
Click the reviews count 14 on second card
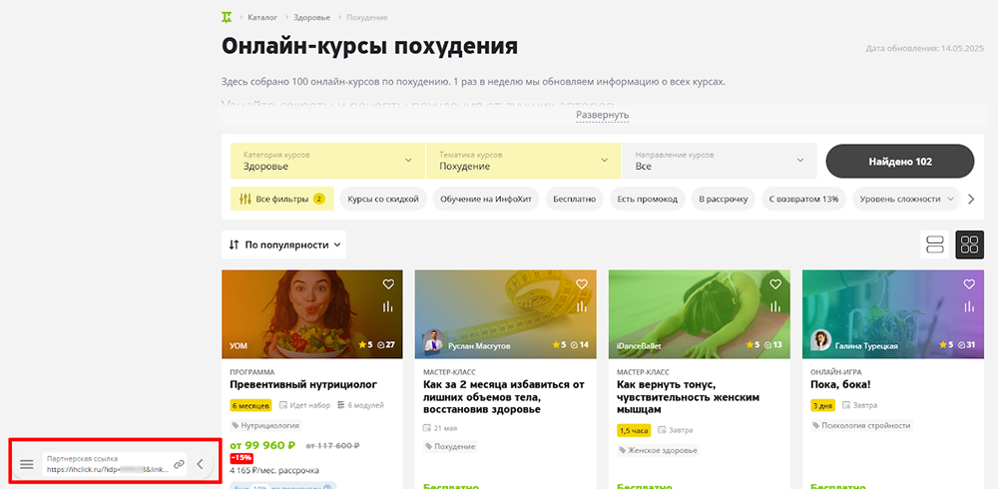pos(580,345)
